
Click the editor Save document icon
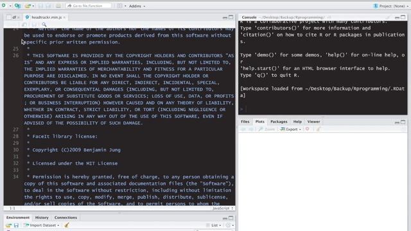[x=34, y=24]
